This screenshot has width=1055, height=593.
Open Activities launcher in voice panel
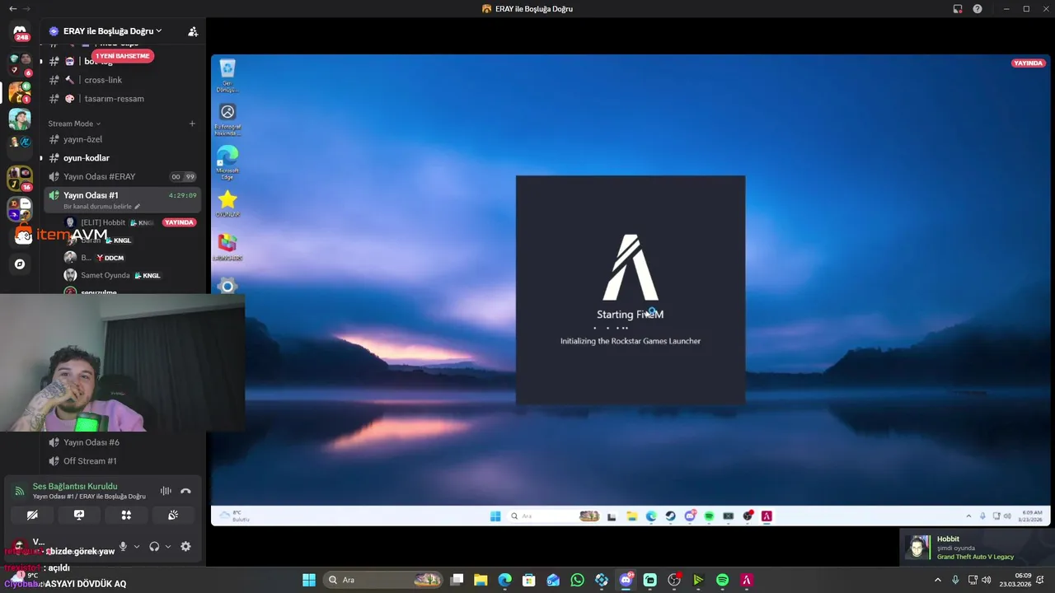126,515
